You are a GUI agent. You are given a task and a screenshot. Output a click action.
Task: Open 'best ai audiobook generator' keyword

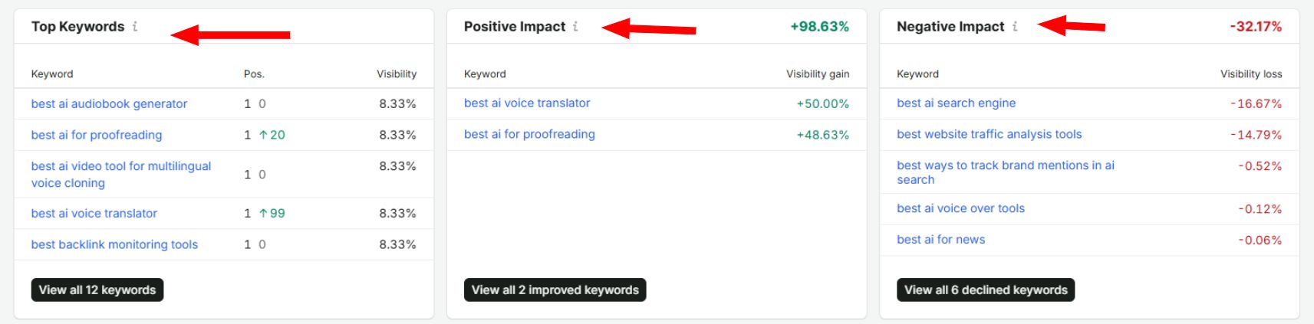tap(109, 103)
